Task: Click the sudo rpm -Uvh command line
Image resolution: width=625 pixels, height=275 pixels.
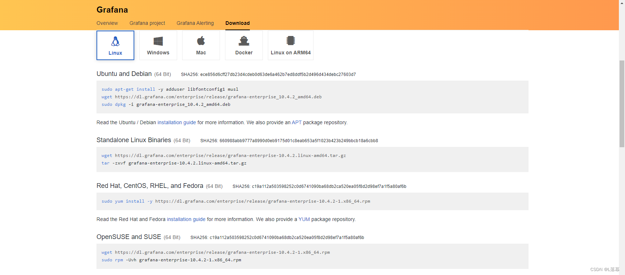Action: (171, 260)
